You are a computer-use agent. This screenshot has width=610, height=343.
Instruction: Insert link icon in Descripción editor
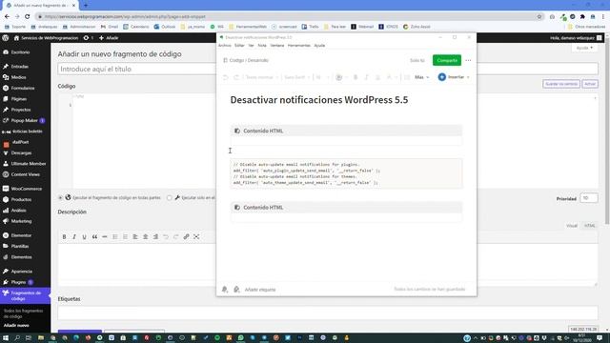tap(187, 237)
